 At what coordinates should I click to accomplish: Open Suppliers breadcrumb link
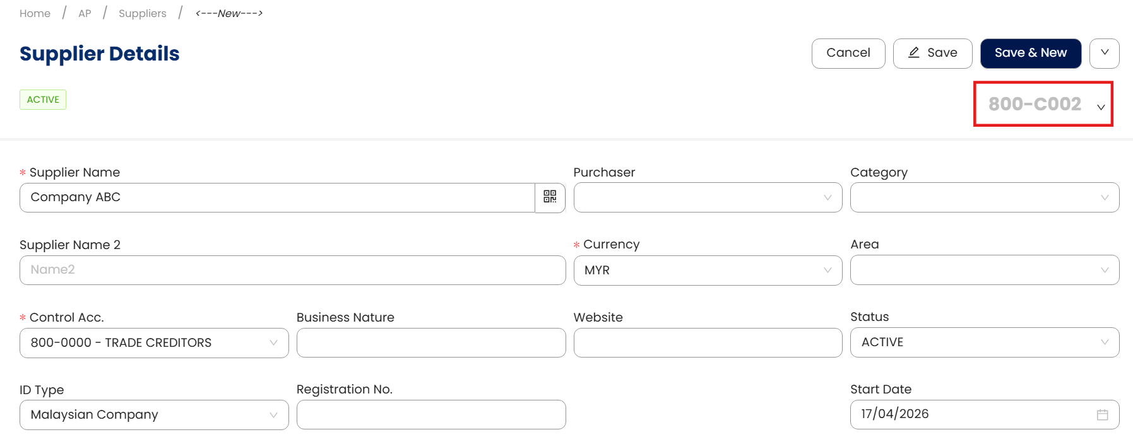(x=142, y=13)
